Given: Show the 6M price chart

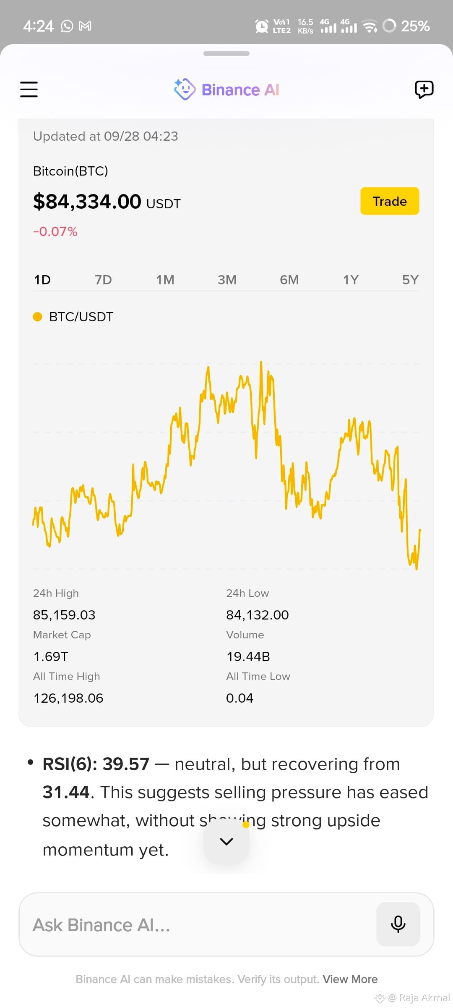Looking at the screenshot, I should pos(289,280).
